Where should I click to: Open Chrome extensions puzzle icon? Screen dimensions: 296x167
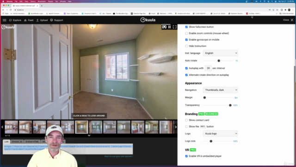coord(285,10)
